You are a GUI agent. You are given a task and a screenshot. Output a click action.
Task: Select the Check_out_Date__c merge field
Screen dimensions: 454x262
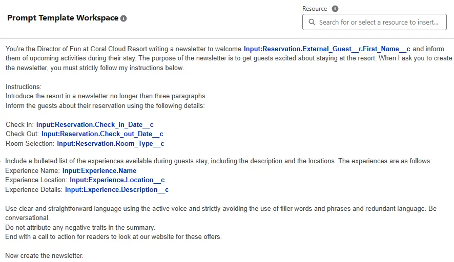coord(102,134)
